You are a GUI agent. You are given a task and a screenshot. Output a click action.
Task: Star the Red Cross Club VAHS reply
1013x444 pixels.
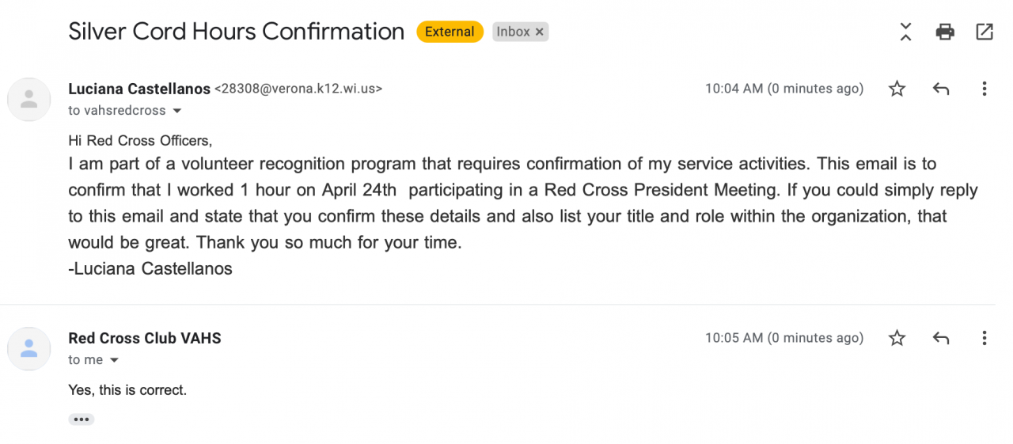897,338
